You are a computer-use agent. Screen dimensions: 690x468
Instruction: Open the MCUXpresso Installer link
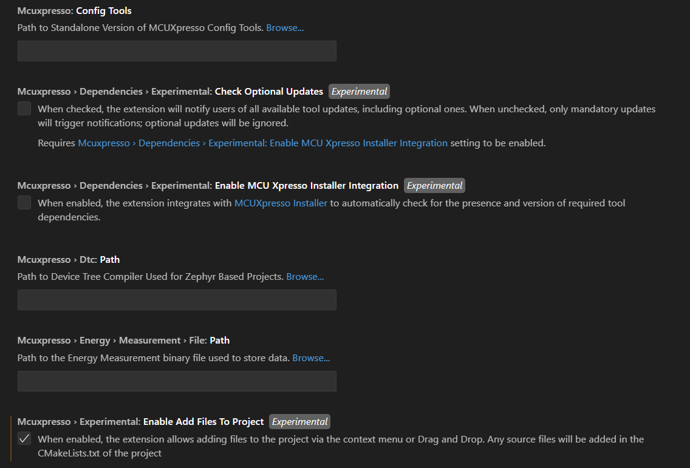(281, 203)
